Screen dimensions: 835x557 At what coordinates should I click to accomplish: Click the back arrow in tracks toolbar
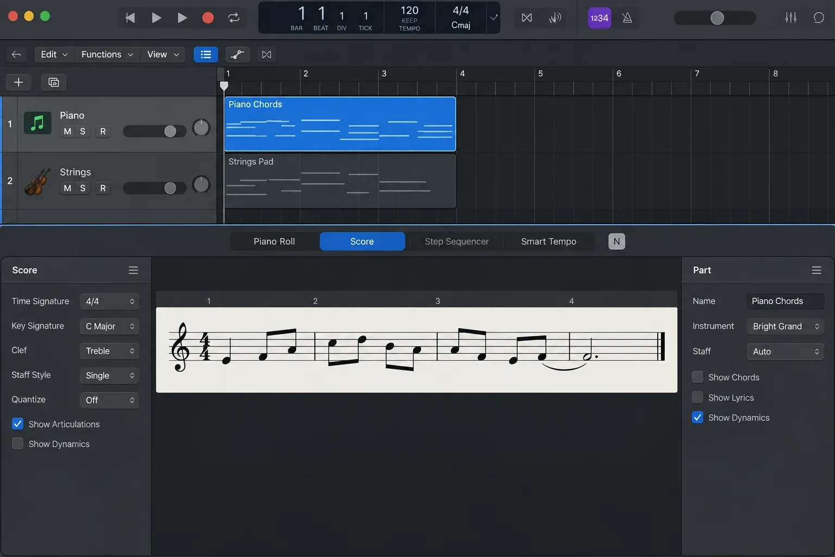(x=16, y=54)
